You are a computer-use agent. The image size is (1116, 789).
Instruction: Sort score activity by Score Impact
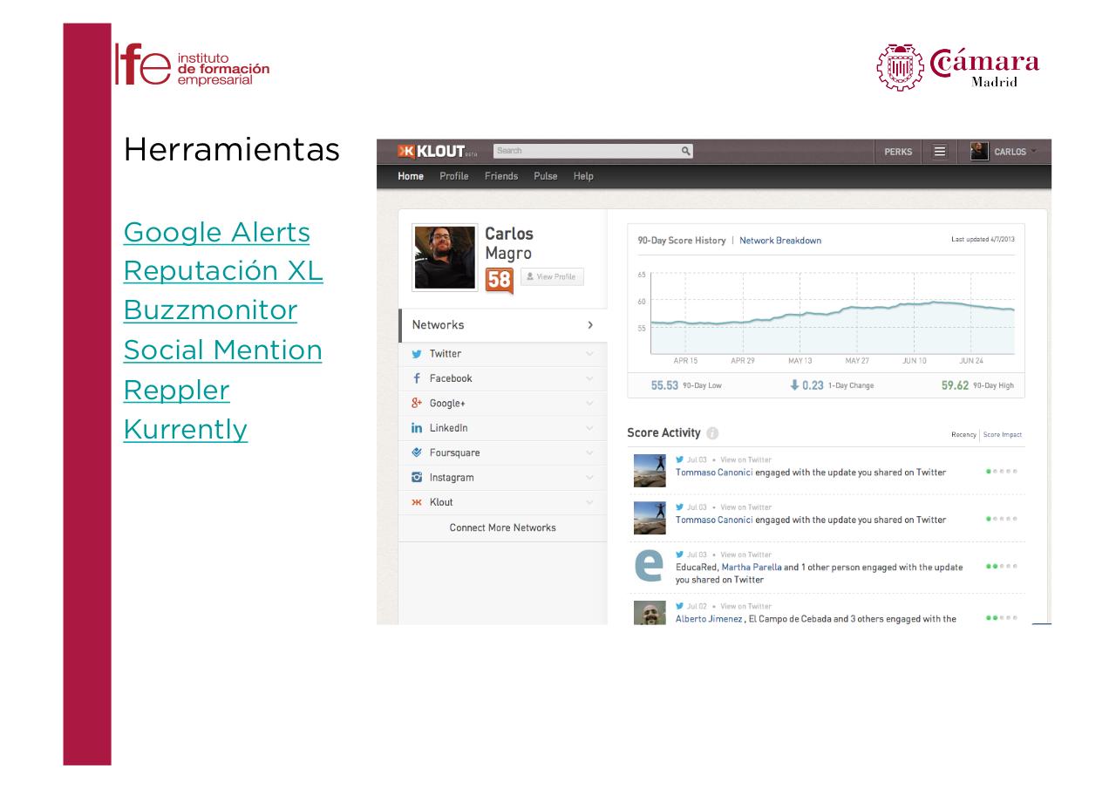point(1002,434)
